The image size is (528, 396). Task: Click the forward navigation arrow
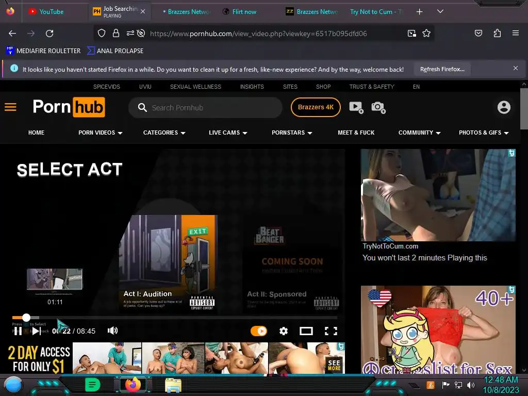[x=31, y=34]
